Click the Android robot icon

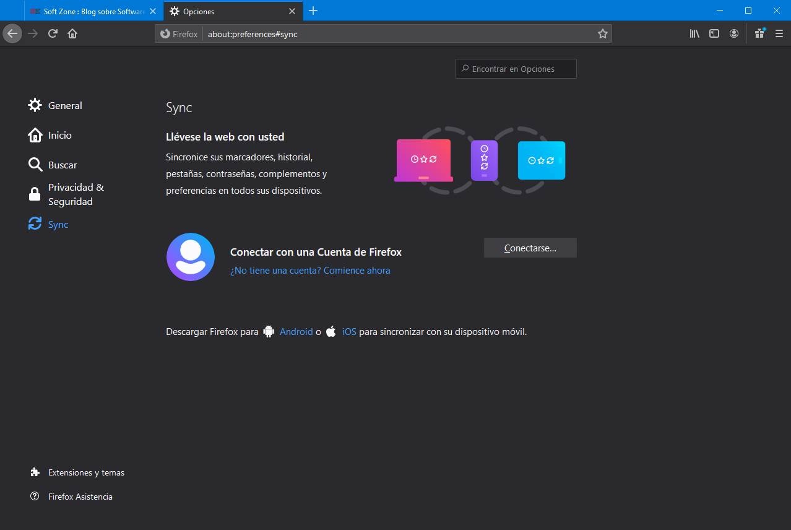tap(269, 331)
